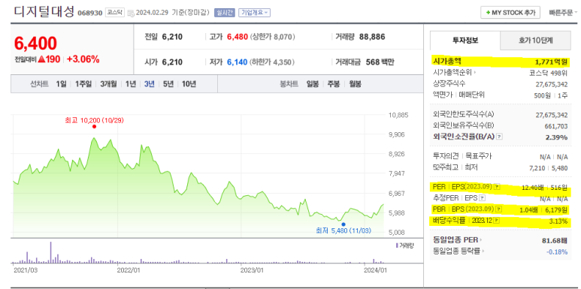Click the 실시간 badge button
Viewport: 581px width, 289px height.
[225, 13]
